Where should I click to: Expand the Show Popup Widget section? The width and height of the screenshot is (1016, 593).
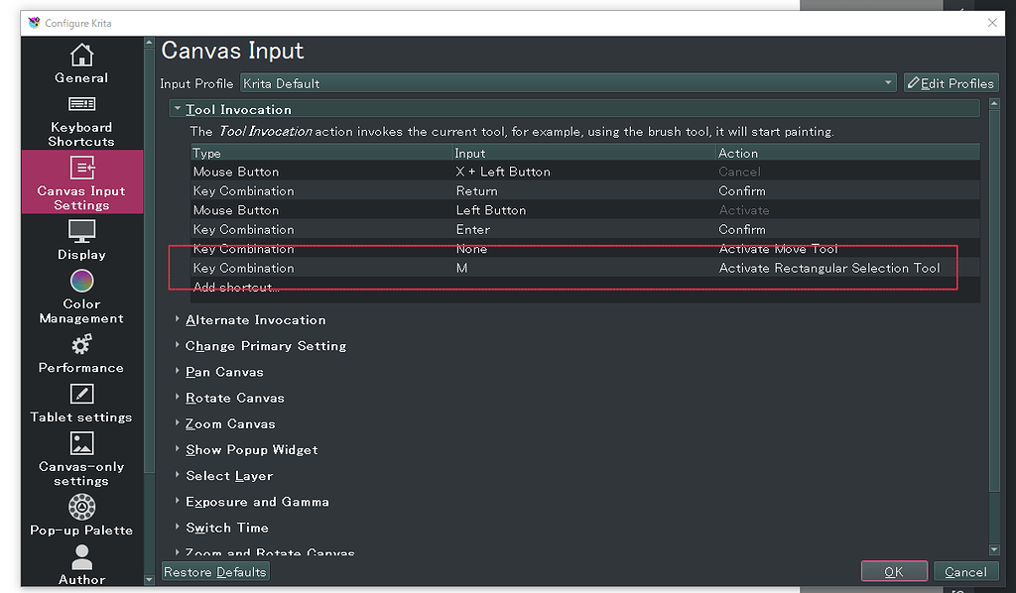(177, 448)
